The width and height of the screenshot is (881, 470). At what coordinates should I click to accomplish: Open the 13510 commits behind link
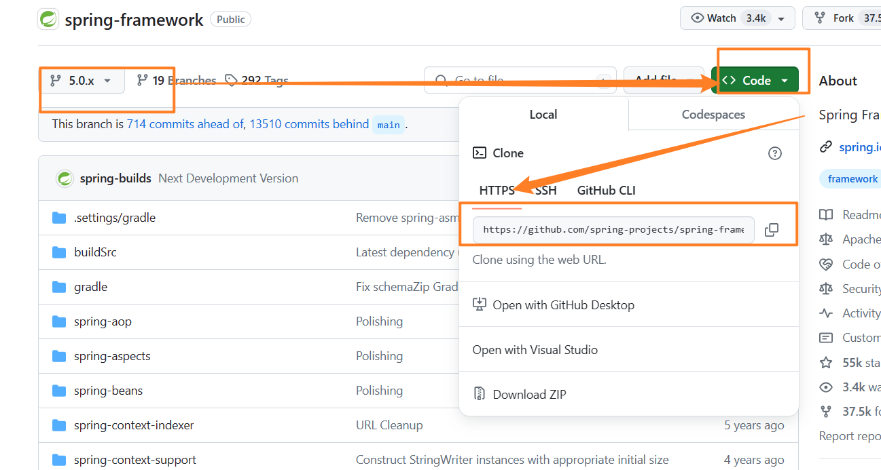[308, 124]
